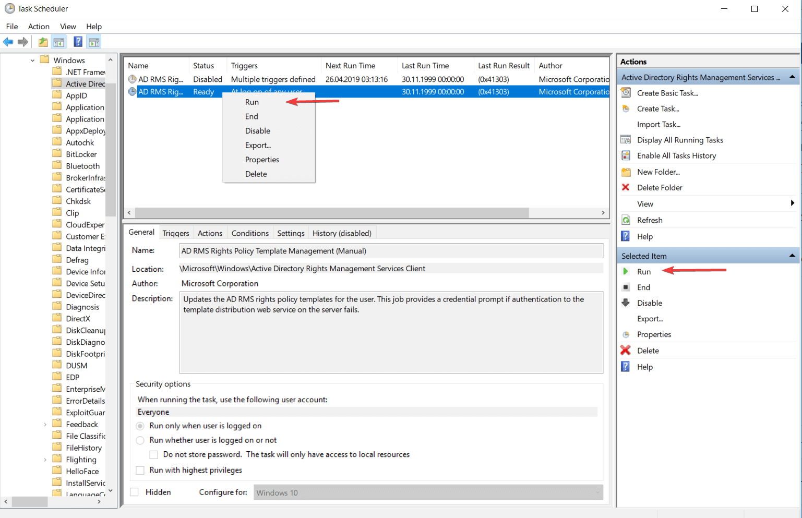
Task: Open the Action menu
Action: point(39,26)
